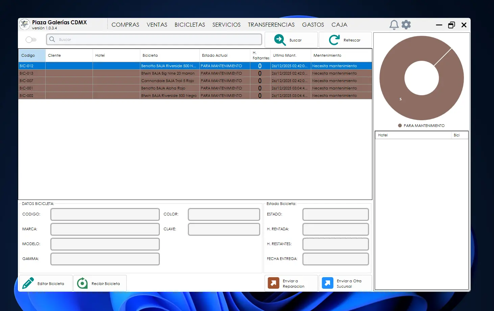The image size is (494, 311).
Task: Click the Enviar a Otra Sucursal blue icon
Action: pyautogui.click(x=327, y=283)
